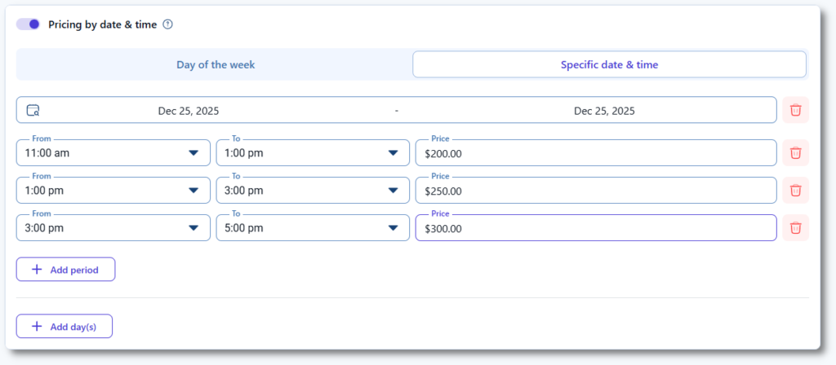Click the Price field with $200.00

pos(595,153)
